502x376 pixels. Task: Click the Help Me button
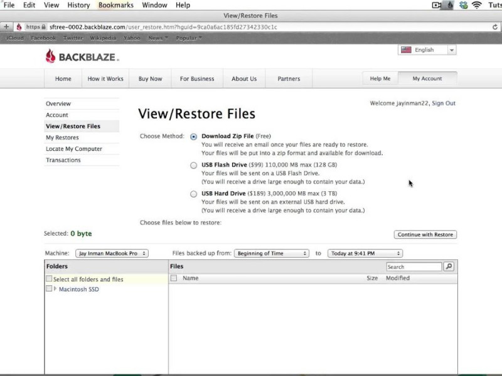point(380,78)
